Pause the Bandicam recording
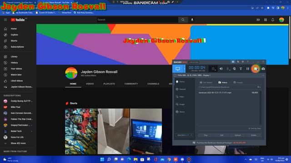291x163 pixels. pos(247,69)
